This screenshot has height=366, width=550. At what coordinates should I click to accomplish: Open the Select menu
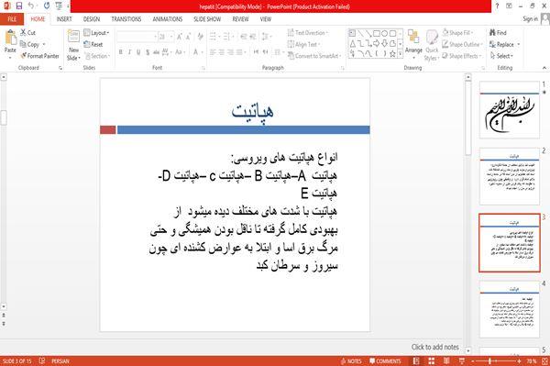pyautogui.click(x=501, y=56)
